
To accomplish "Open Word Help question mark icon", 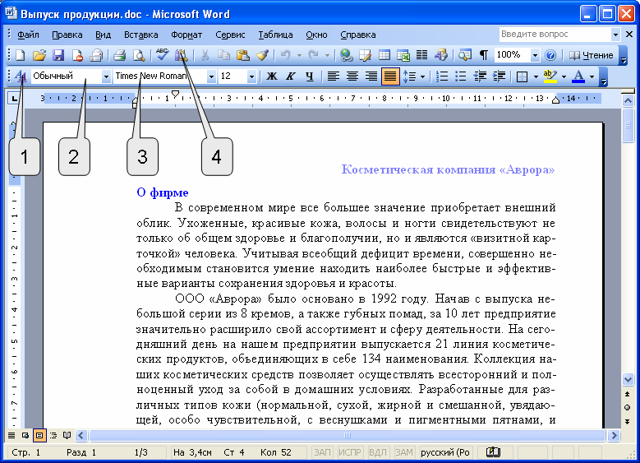I will pos(550,55).
